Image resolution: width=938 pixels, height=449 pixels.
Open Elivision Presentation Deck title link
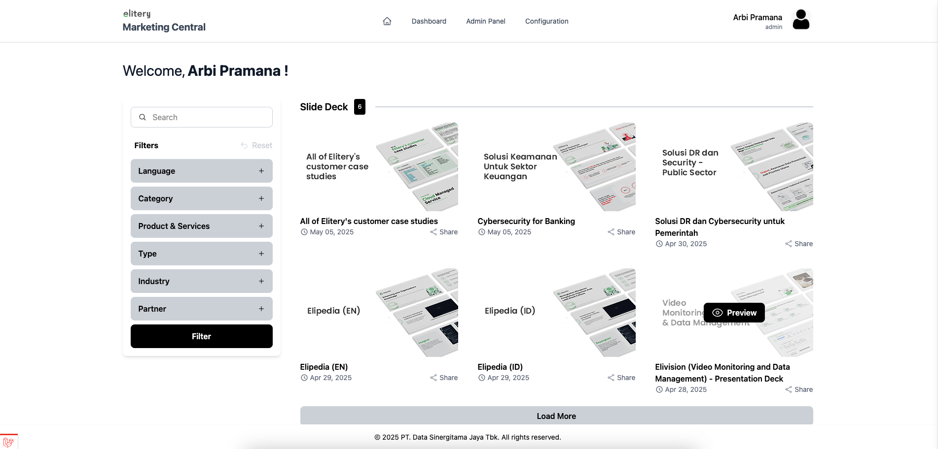[722, 373]
